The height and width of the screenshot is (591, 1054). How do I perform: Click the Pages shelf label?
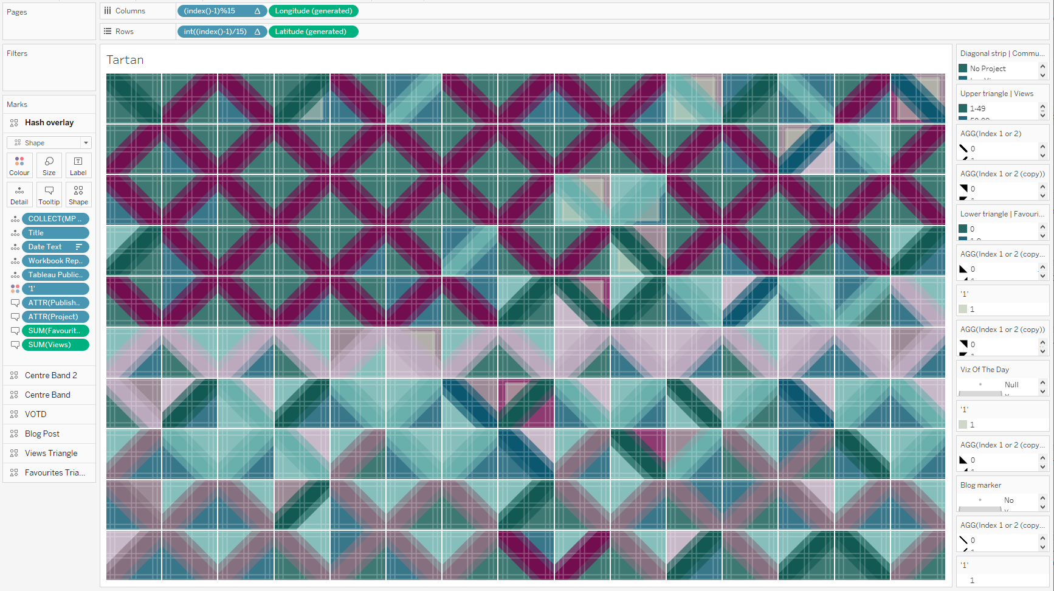[x=17, y=12]
